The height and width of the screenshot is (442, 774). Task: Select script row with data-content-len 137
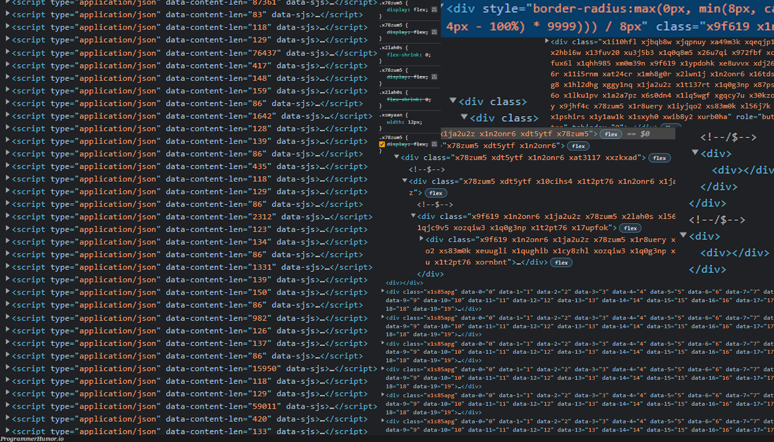(x=189, y=343)
